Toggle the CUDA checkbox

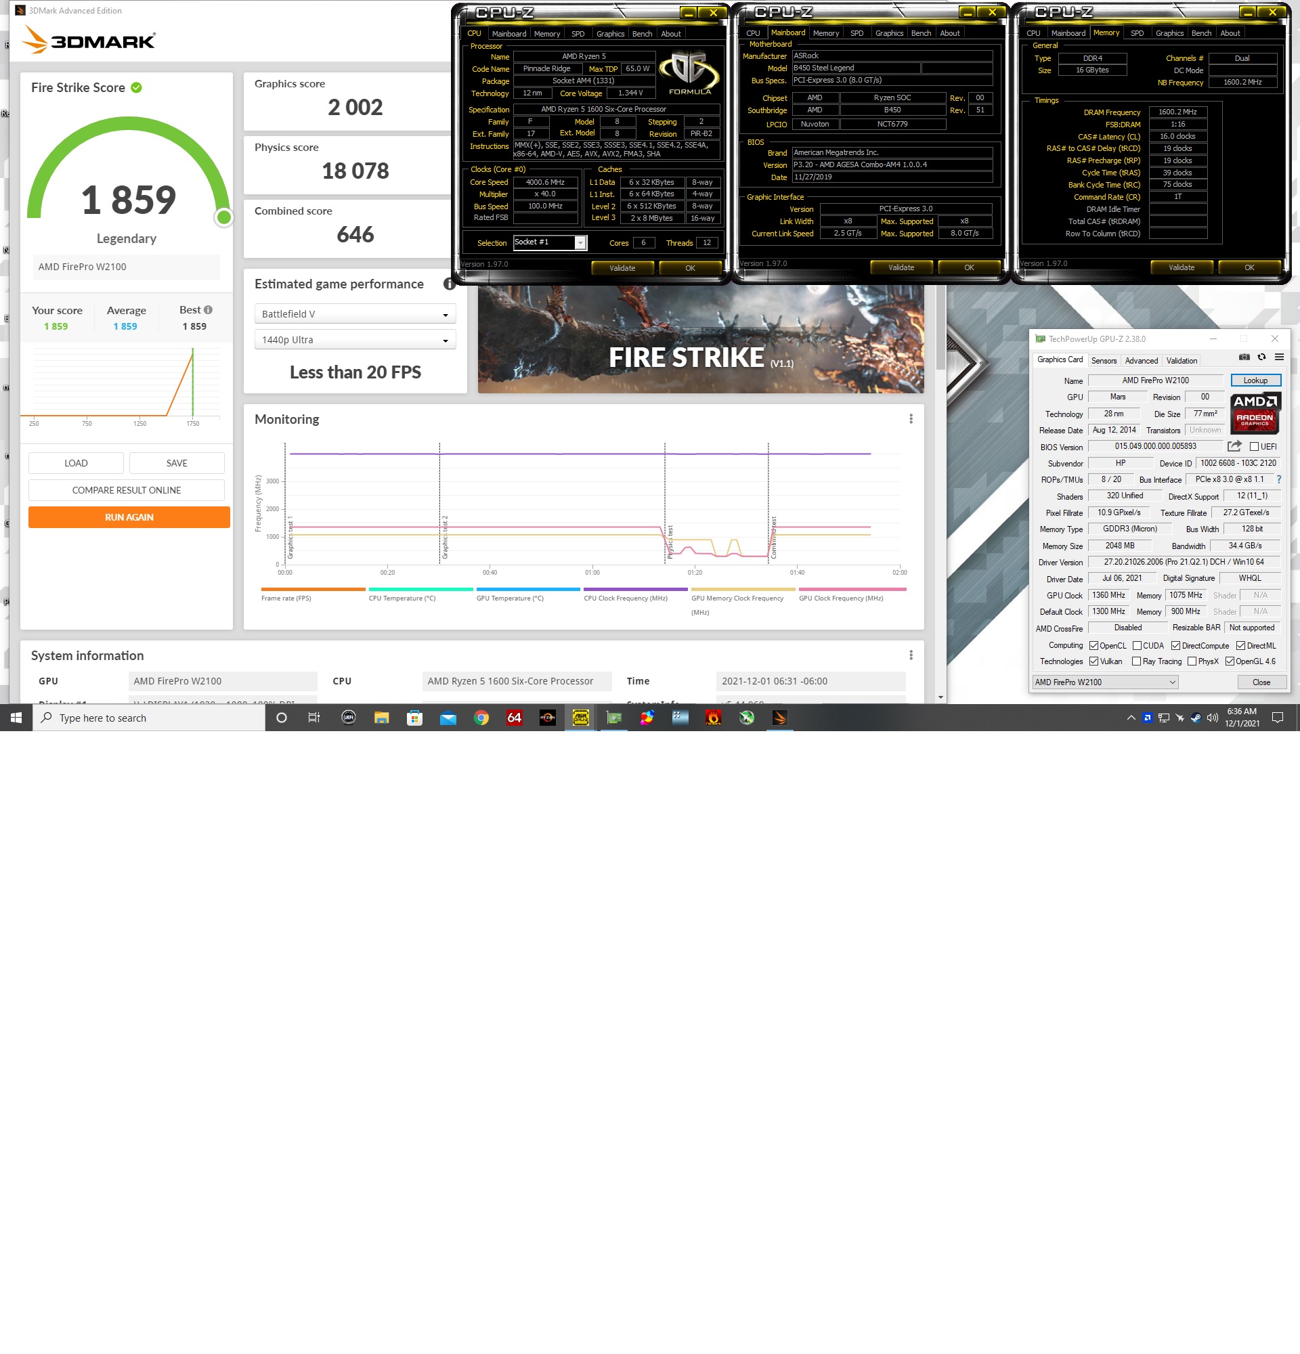click(x=1137, y=646)
